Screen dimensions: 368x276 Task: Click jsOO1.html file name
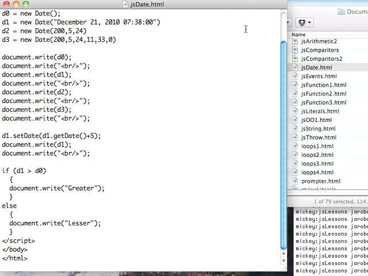pyautogui.click(x=316, y=120)
